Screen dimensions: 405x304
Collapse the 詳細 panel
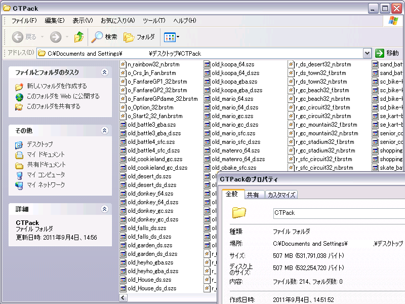pos(104,209)
